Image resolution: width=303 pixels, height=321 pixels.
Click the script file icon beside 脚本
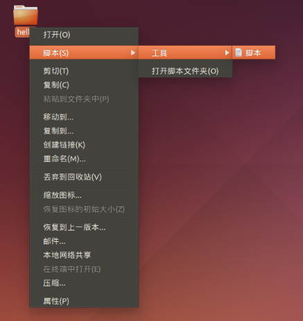pyautogui.click(x=239, y=53)
